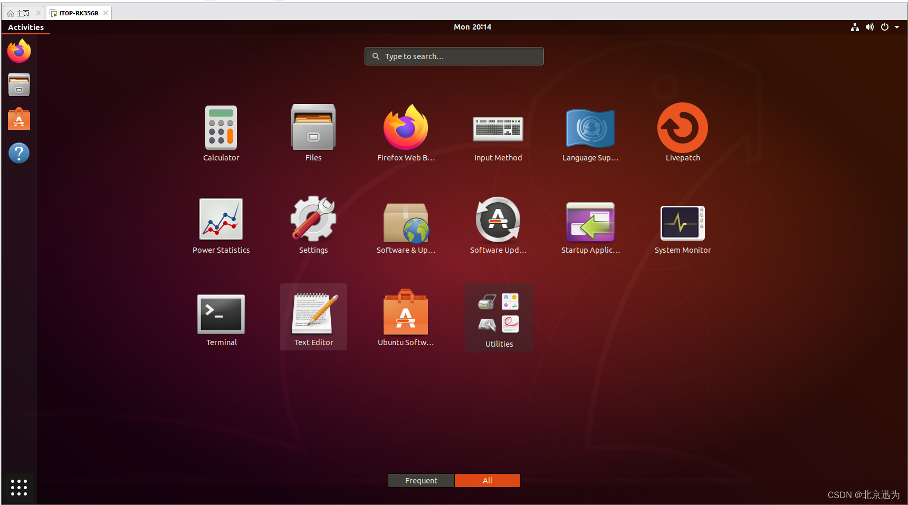Click the Files icon in the dock
Viewport: 908px width, 505px height.
tap(19, 85)
